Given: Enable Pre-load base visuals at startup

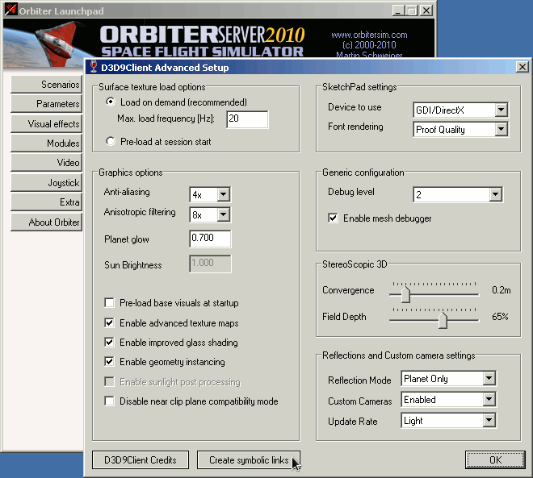Looking at the screenshot, I should [110, 302].
